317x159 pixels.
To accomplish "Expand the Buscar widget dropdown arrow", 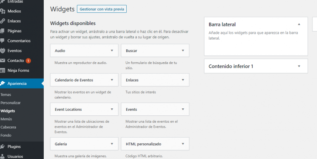I will [183, 51].
